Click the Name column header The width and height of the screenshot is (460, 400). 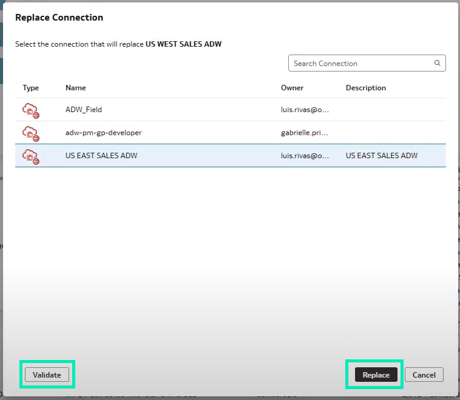pos(76,88)
